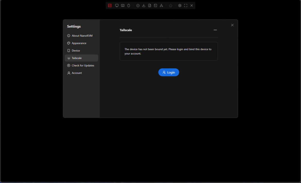Open About NanoKVM settings section
Image resolution: width=301 pixels, height=183 pixels.
[x=81, y=36]
